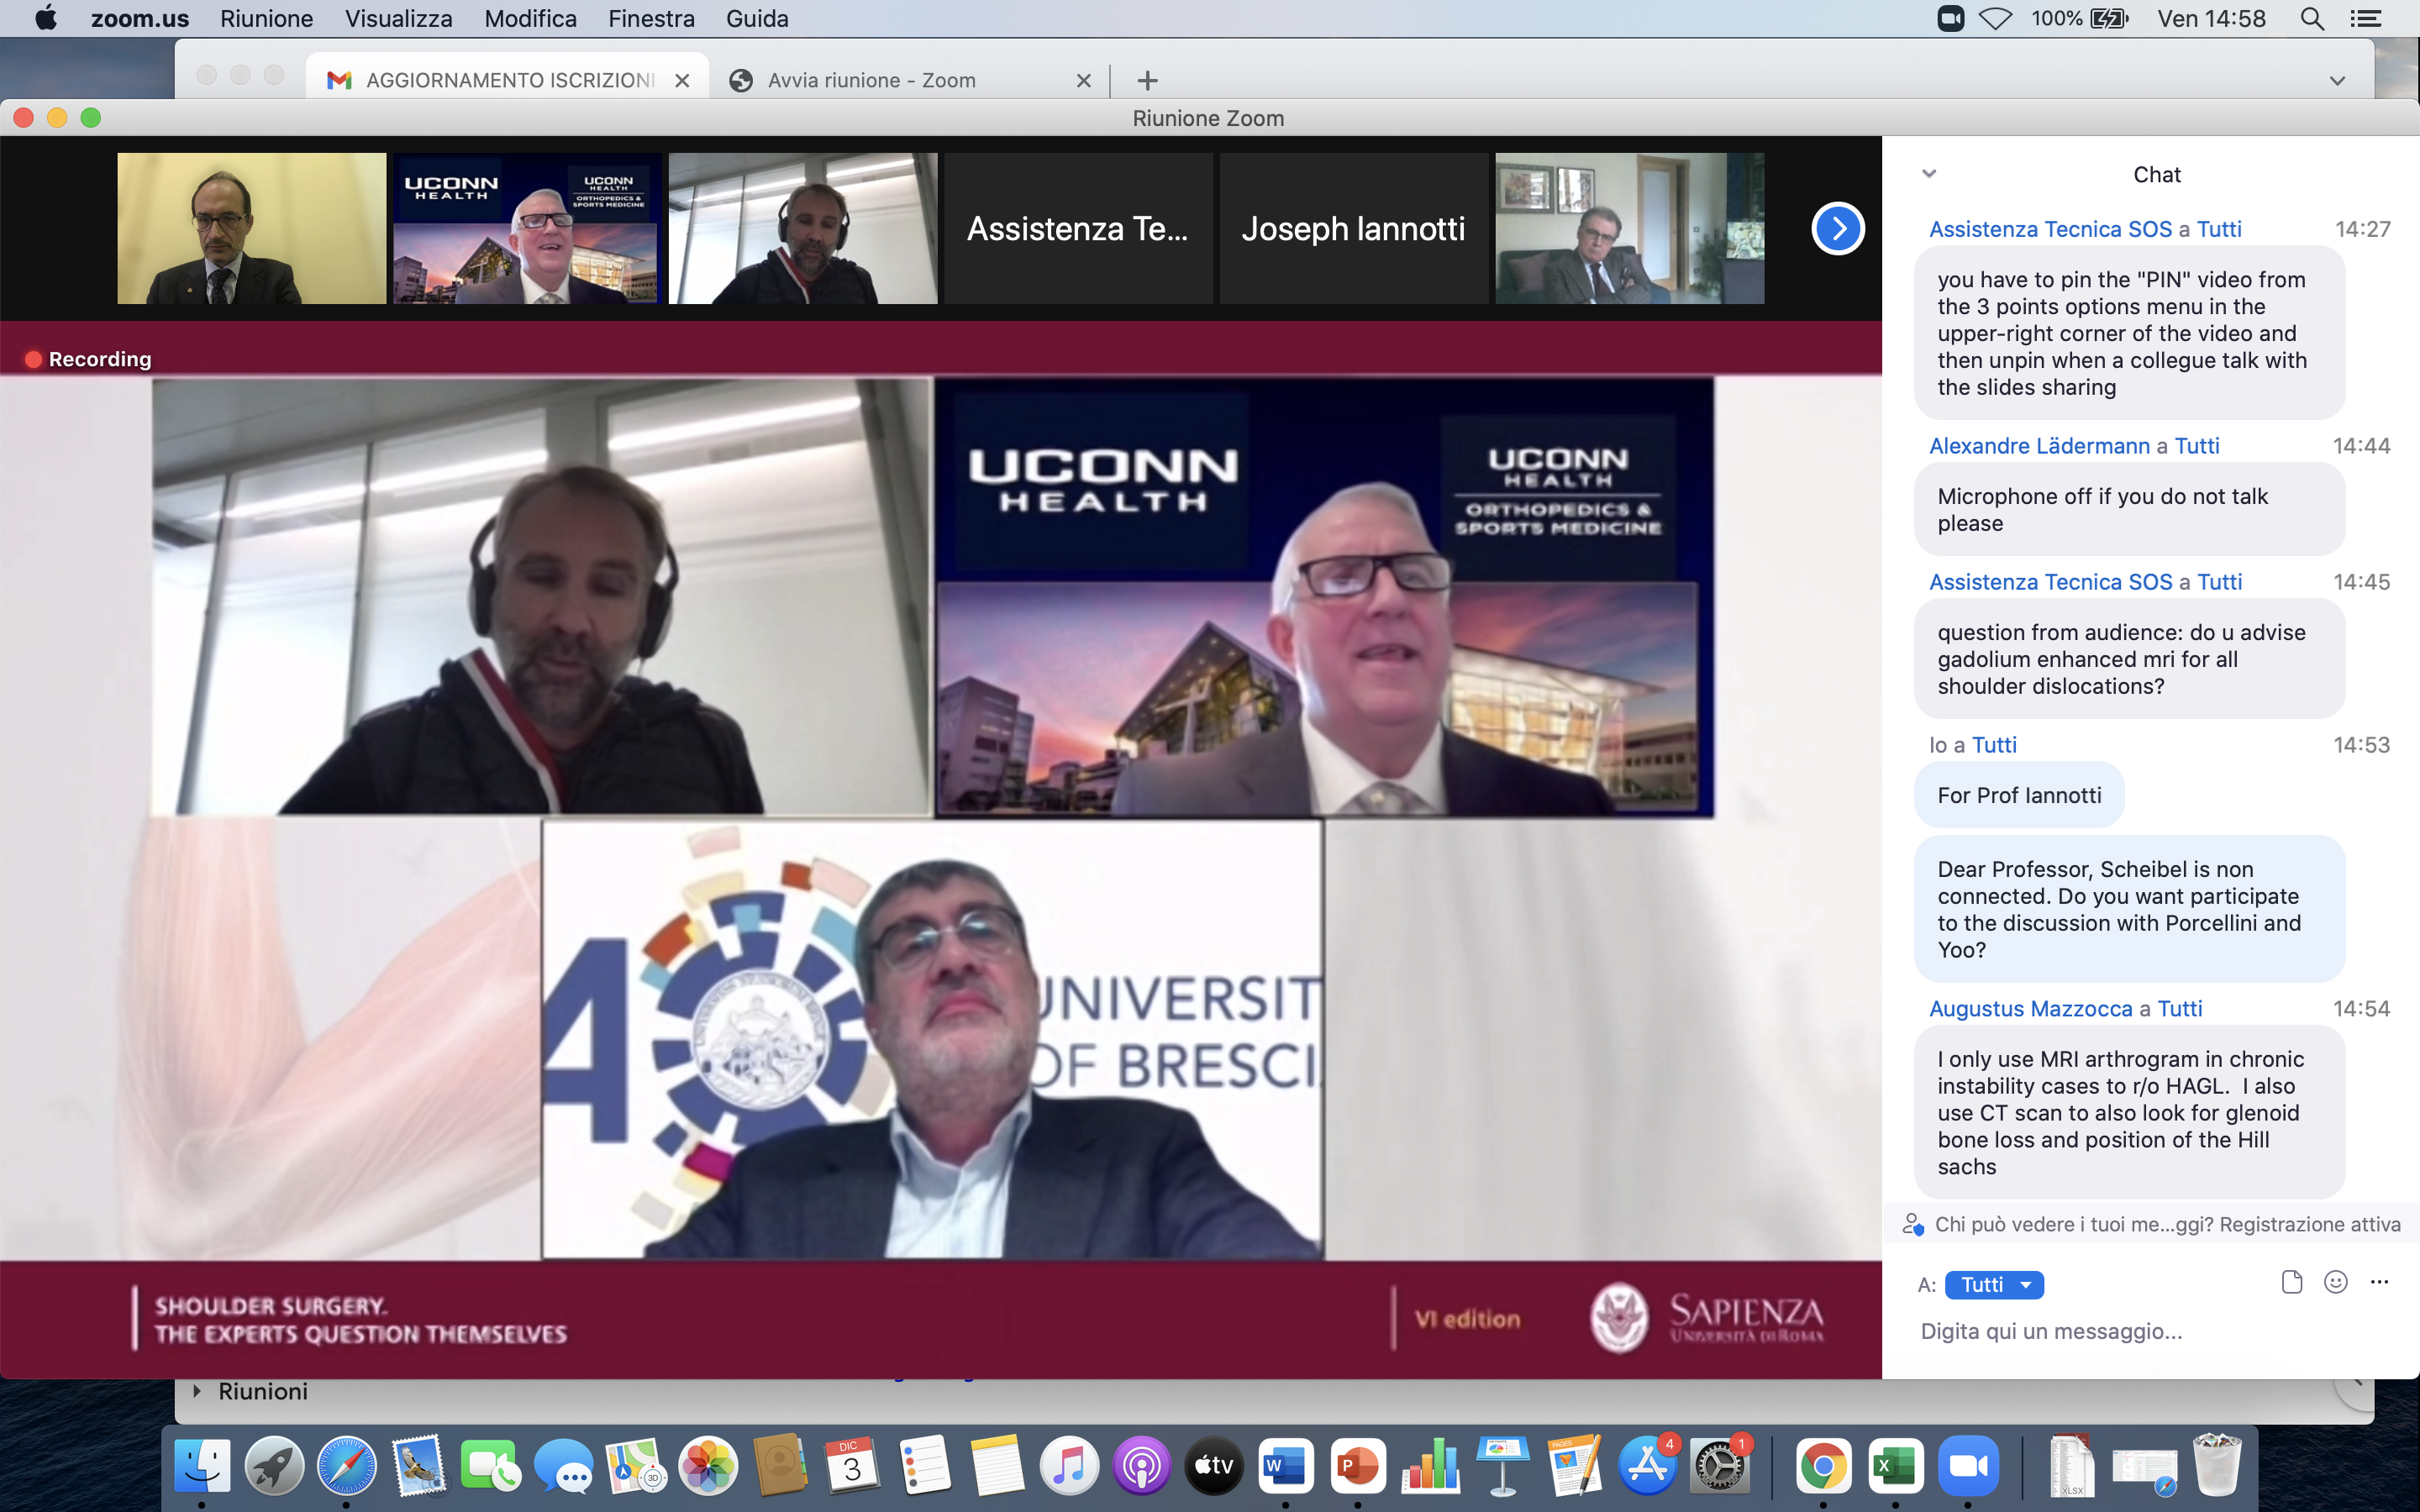Open Messages from the Dock
This screenshot has width=2420, height=1512.
coord(563,1467)
